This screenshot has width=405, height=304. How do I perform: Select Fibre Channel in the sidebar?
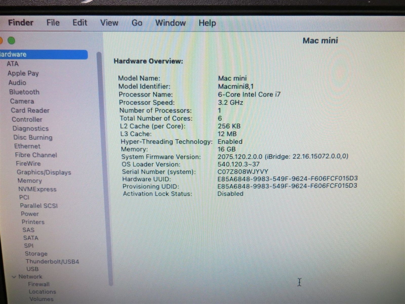click(36, 155)
